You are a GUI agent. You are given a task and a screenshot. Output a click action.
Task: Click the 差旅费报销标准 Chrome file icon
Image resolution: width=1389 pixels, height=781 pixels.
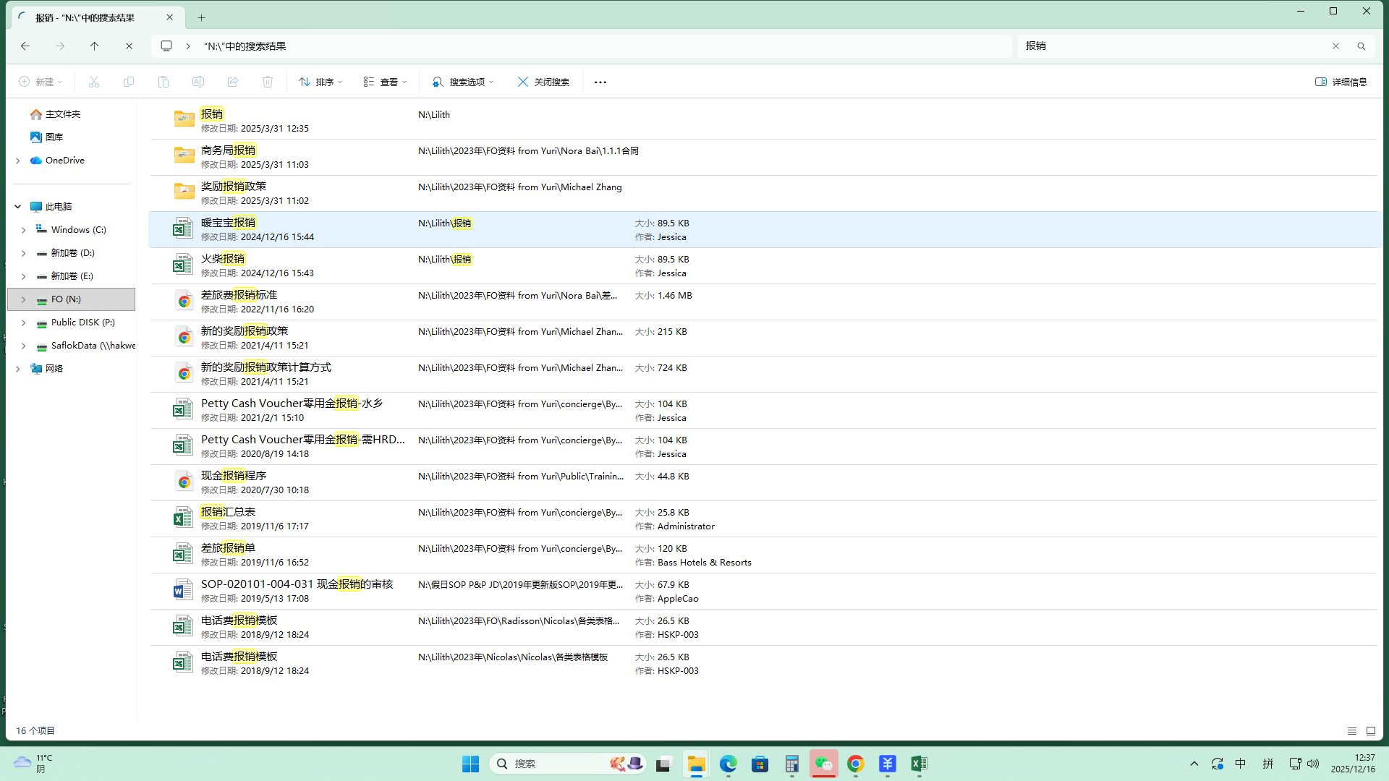(184, 301)
